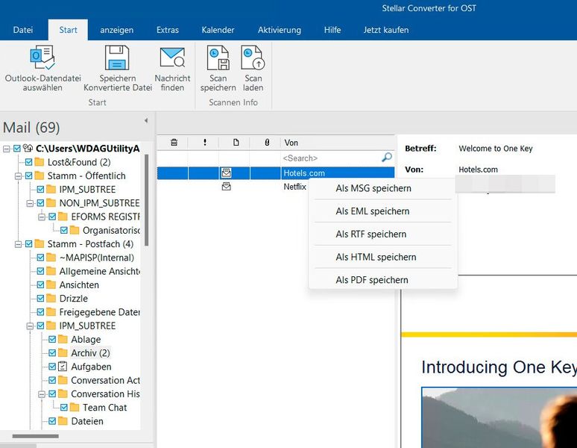
Task: Click the Scan laden icon
Action: [253, 58]
